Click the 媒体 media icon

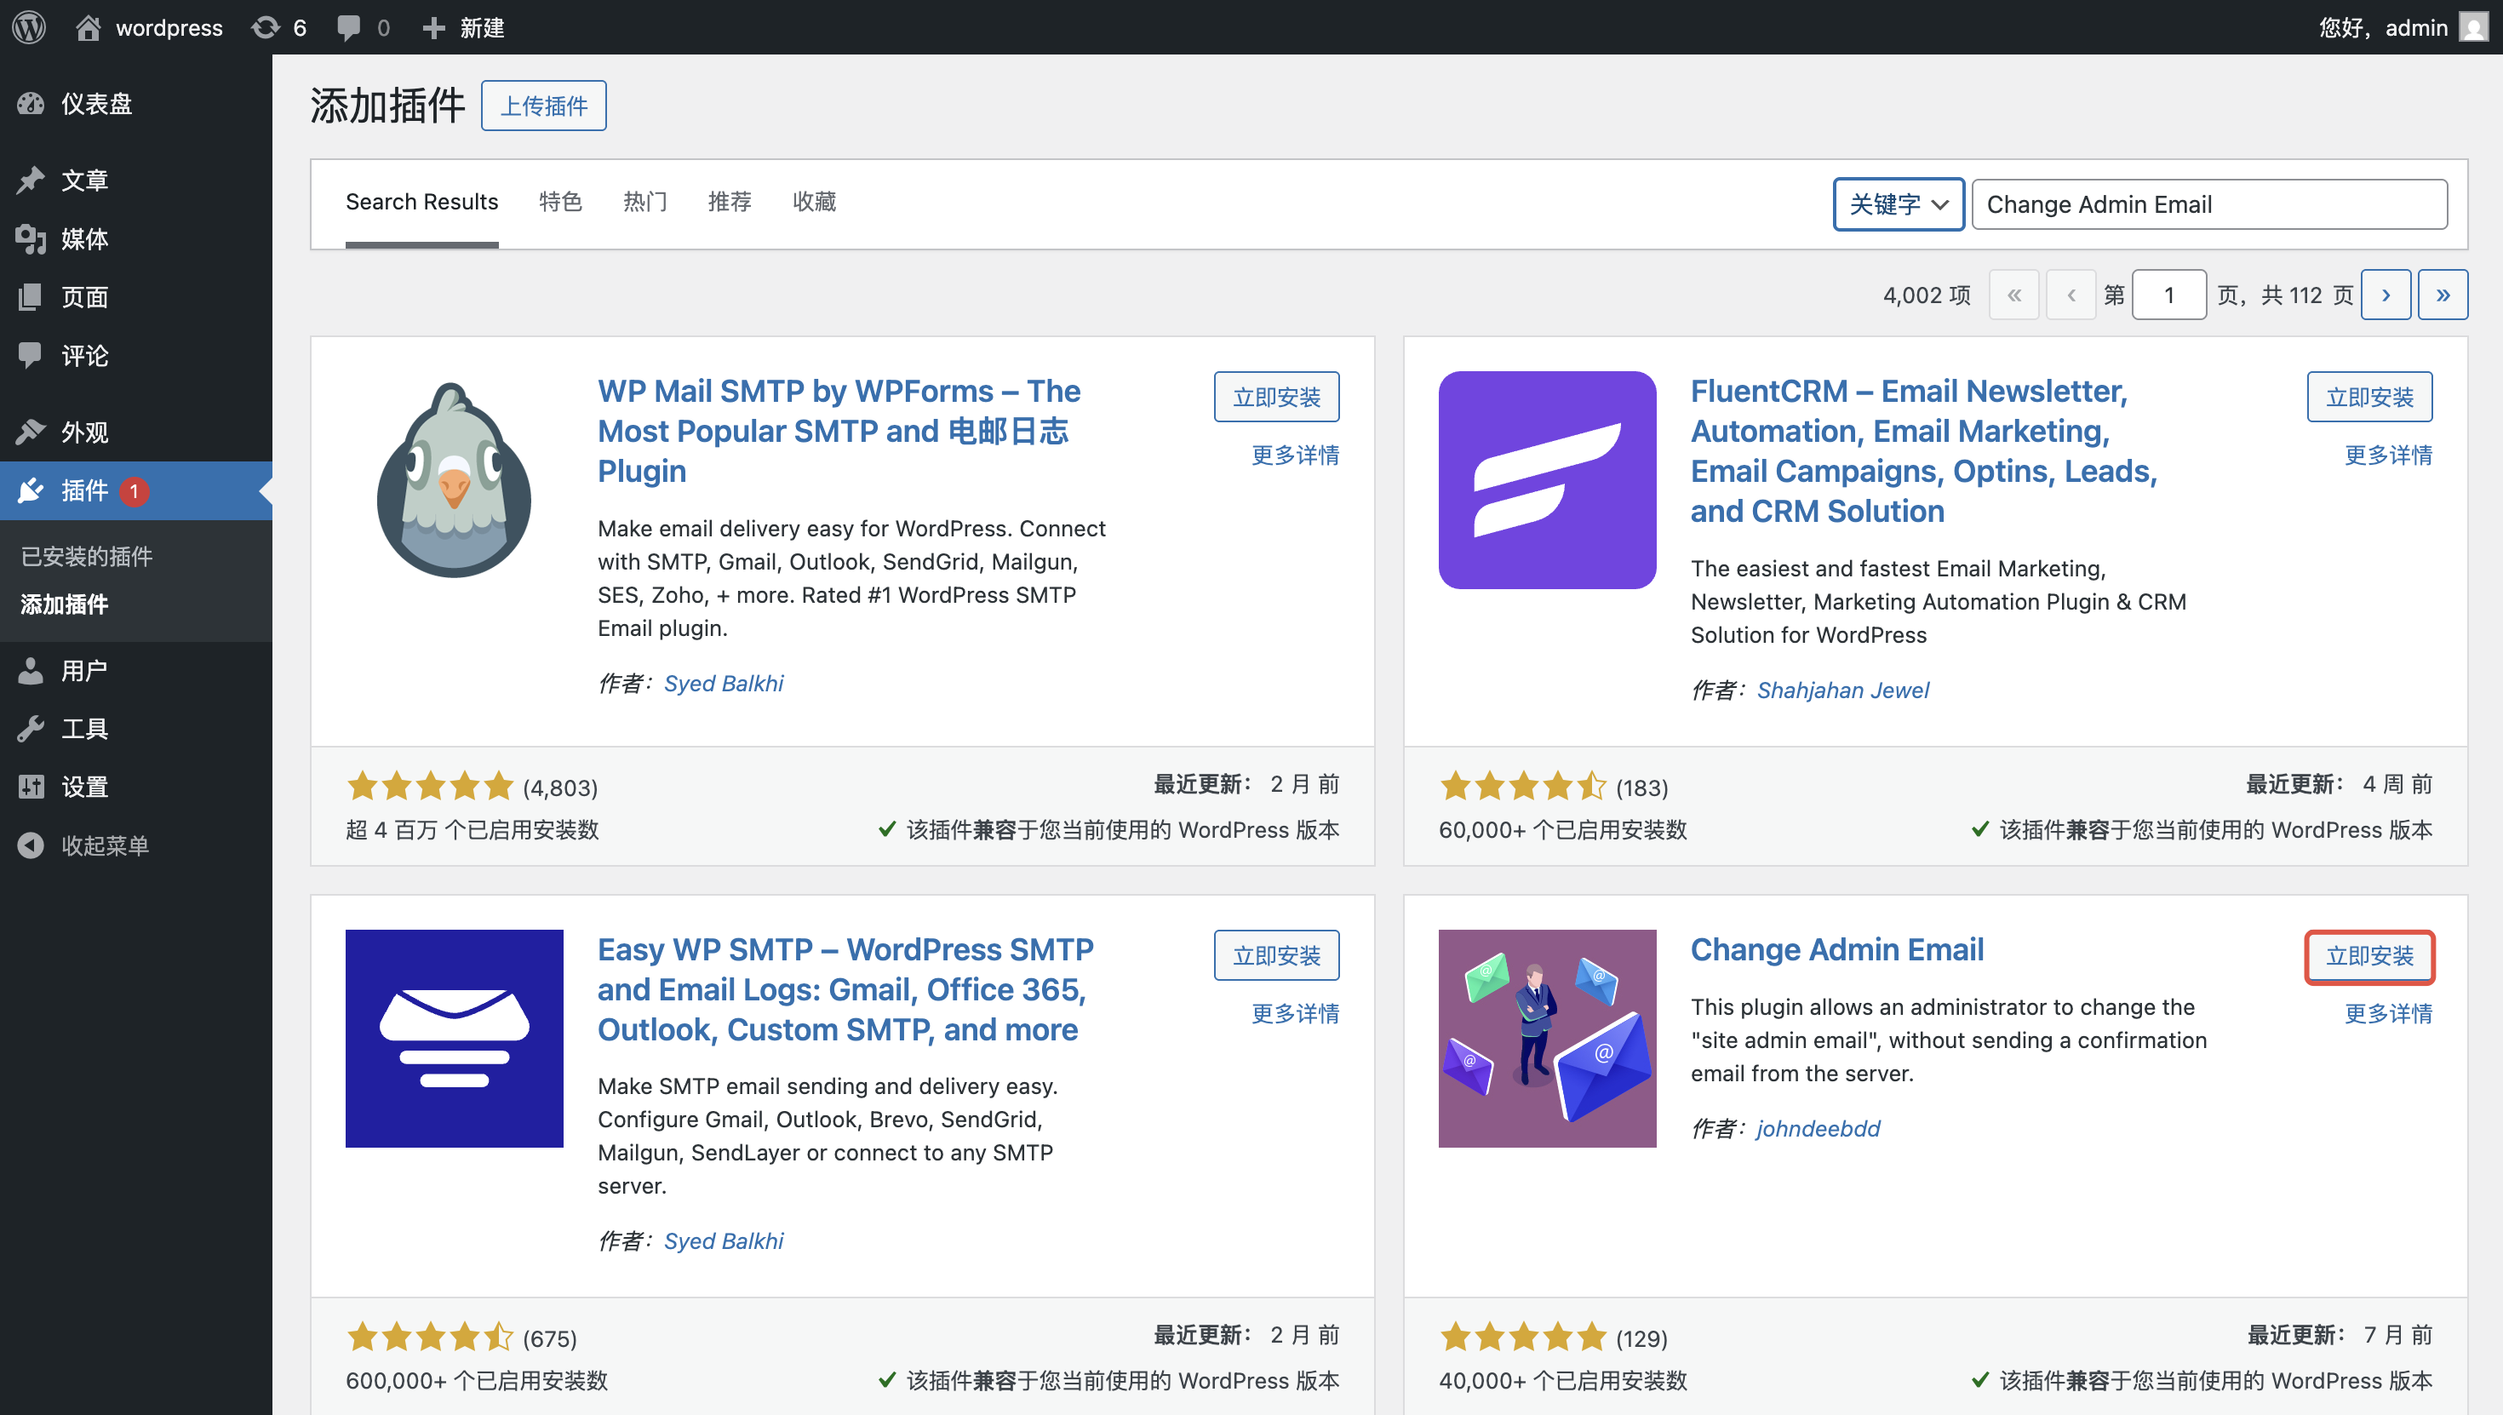[x=32, y=238]
